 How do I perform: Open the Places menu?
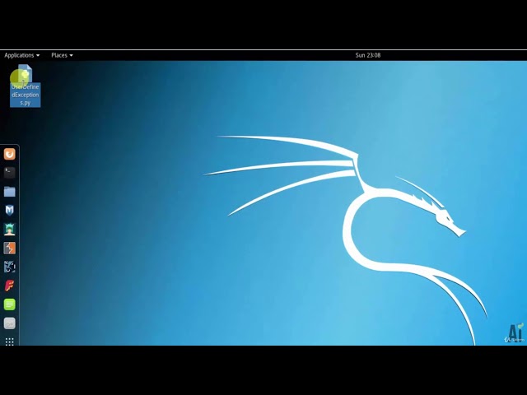tap(62, 55)
